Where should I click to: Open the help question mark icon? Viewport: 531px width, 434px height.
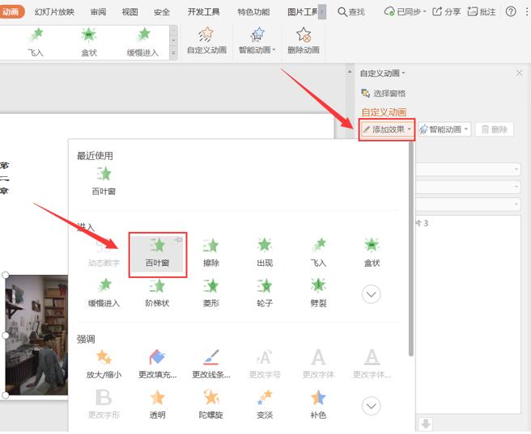pyautogui.click(x=511, y=12)
